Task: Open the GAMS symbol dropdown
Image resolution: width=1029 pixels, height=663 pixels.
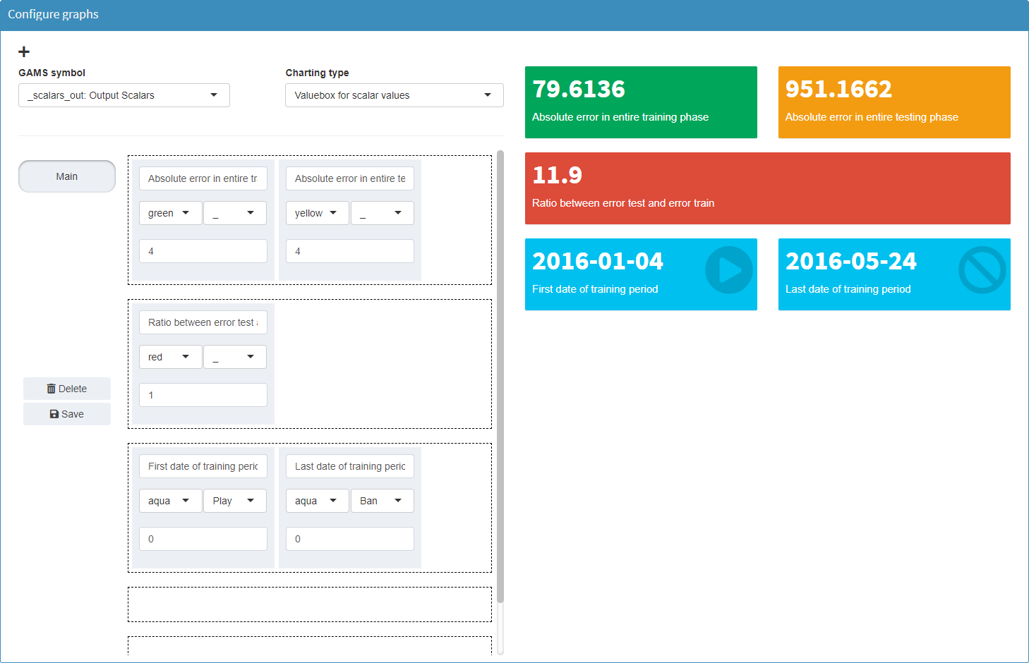Action: point(124,95)
